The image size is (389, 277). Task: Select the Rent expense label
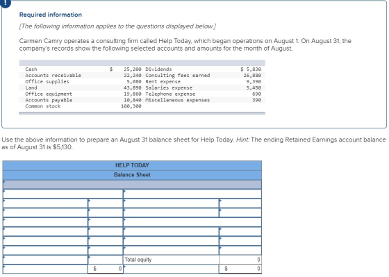click(163, 82)
